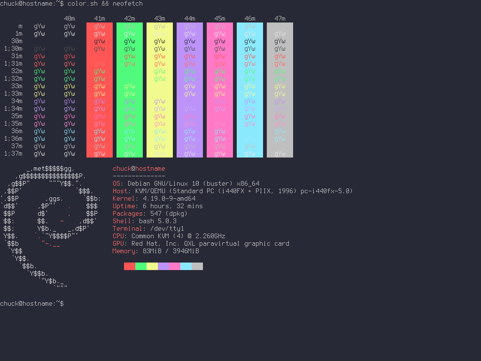Click the 1;31m row label

(x=13, y=64)
